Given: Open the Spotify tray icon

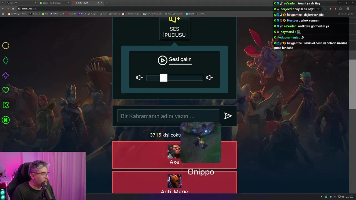Looking at the screenshot, I should (x=326, y=197).
